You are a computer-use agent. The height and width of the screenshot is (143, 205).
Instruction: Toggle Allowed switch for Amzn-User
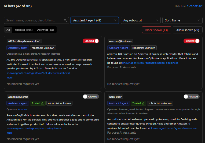tap(192, 97)
